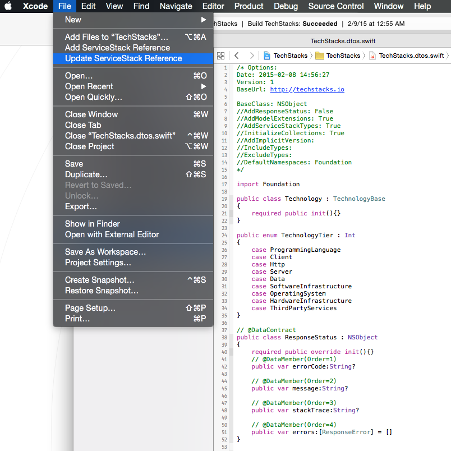This screenshot has height=451, width=451.
Task: Choose Open Quickly…
Action: click(x=133, y=97)
